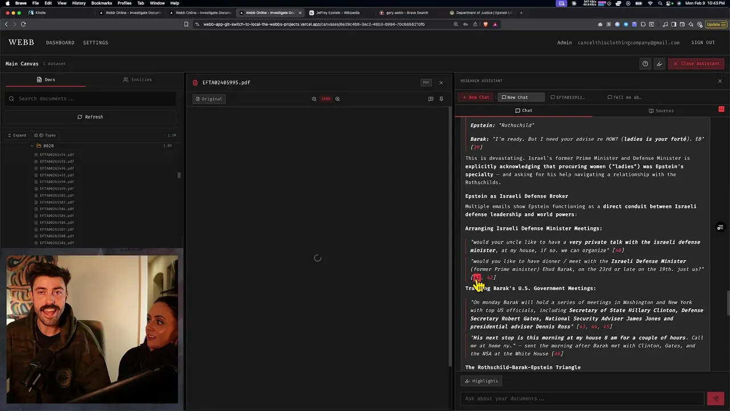The width and height of the screenshot is (730, 411).
Task: Click the Refresh button
Action: pyautogui.click(x=90, y=117)
